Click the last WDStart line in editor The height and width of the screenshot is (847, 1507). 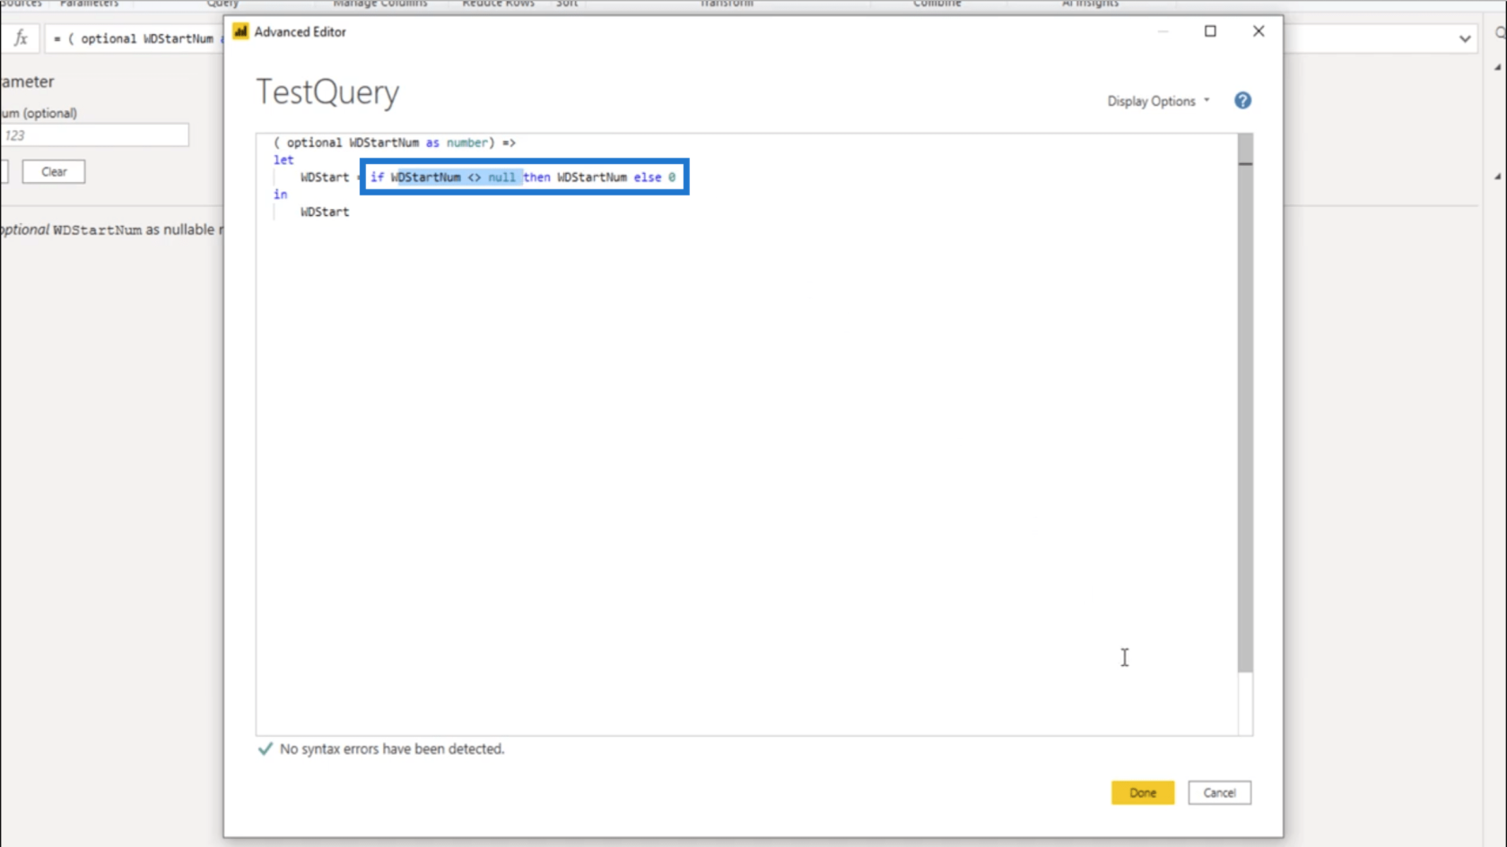click(325, 212)
